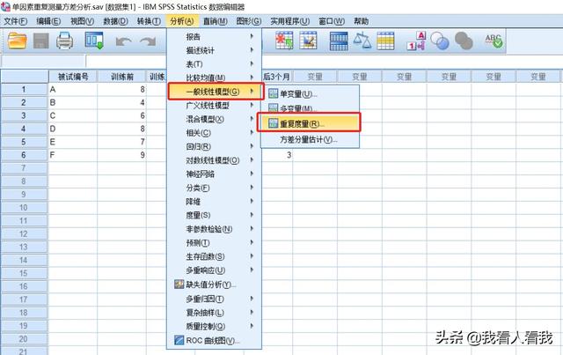This screenshot has width=563, height=355.
Task: Select row header 6
Action: click(24, 155)
